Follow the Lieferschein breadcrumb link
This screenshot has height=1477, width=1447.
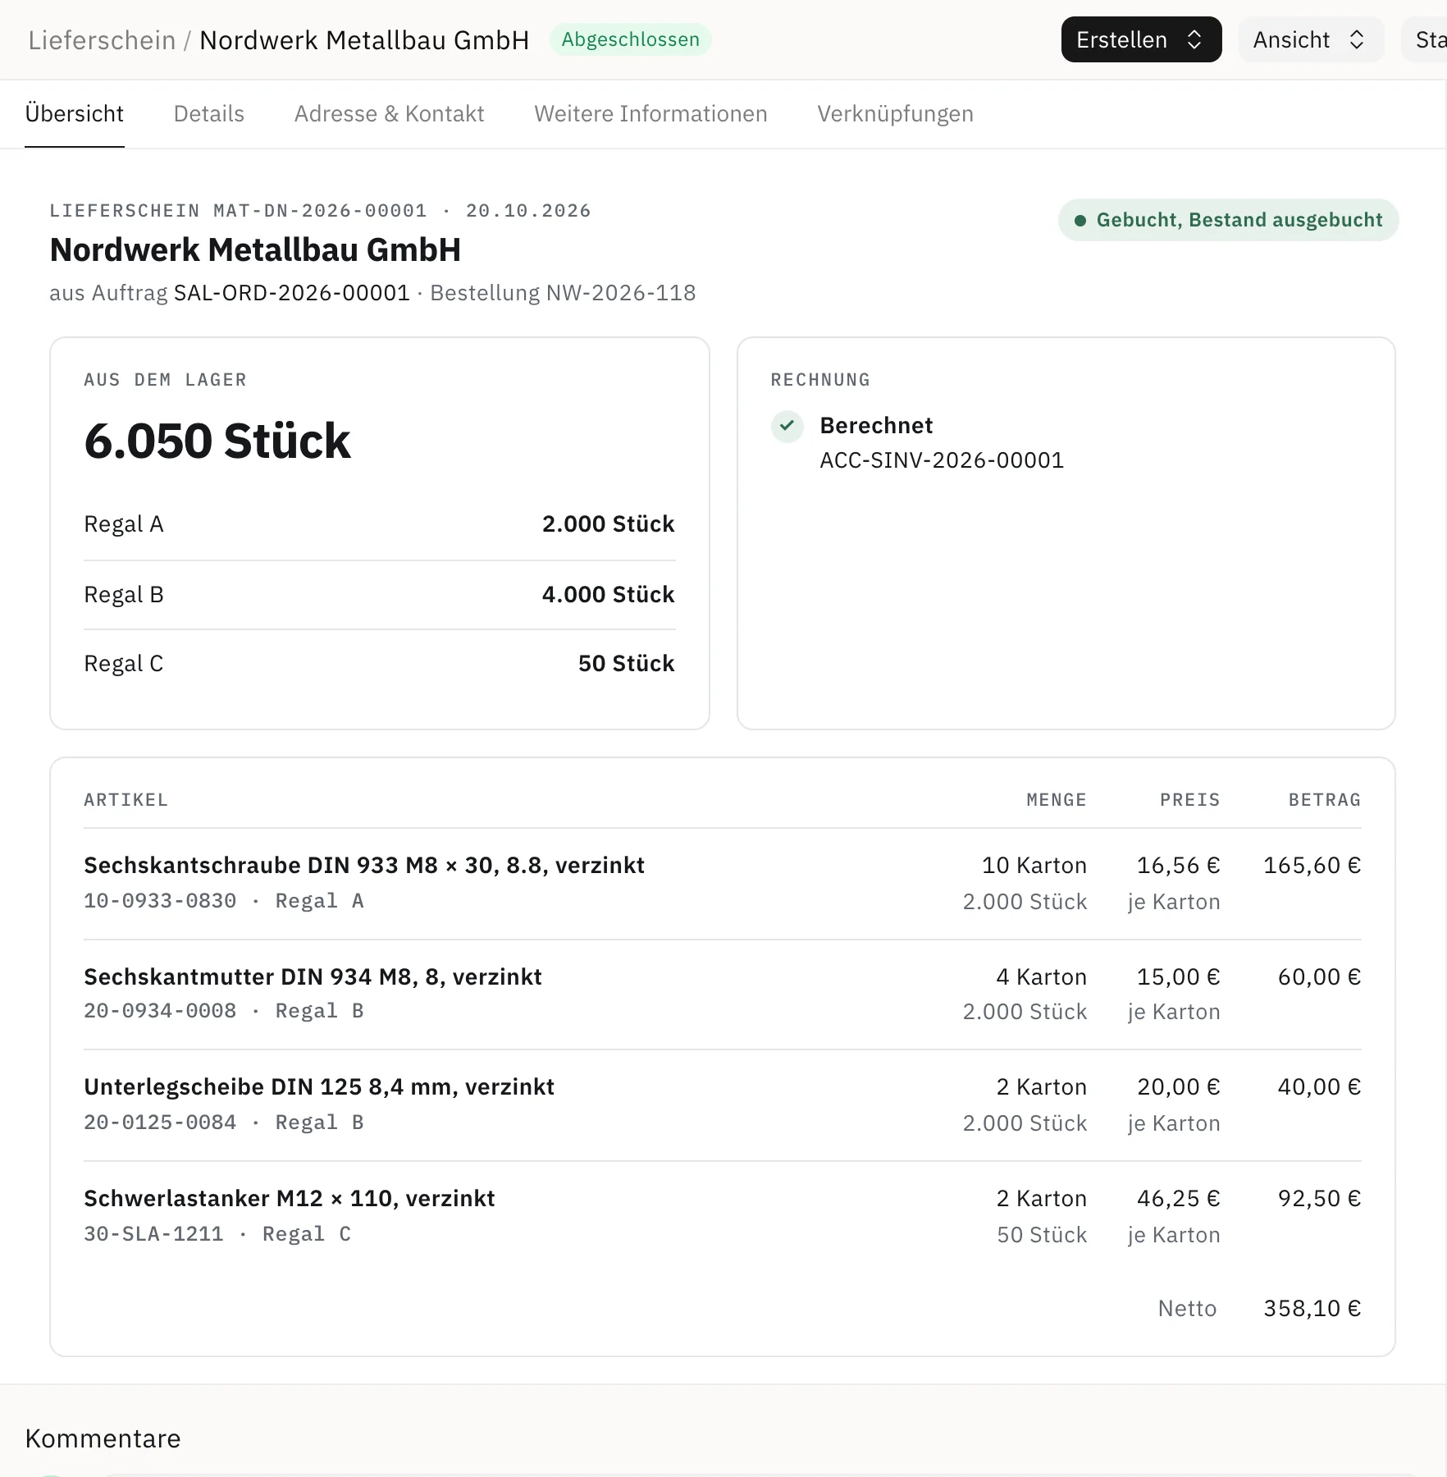(102, 39)
